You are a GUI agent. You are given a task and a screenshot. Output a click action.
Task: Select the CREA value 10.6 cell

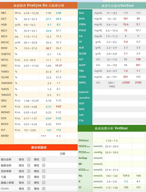[126, 25]
